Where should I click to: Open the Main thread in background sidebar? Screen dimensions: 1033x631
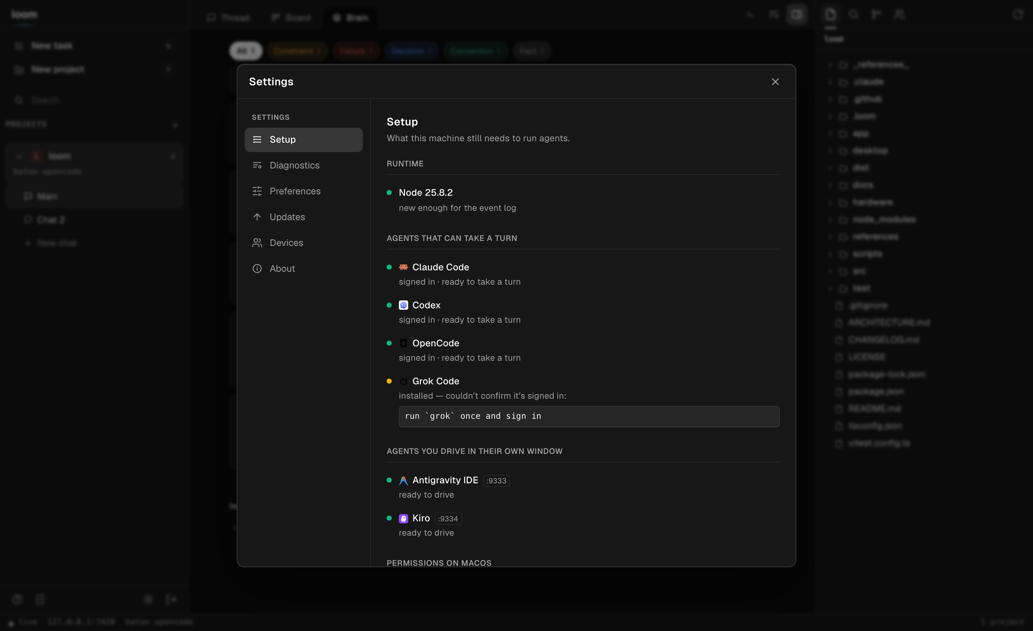[94, 196]
